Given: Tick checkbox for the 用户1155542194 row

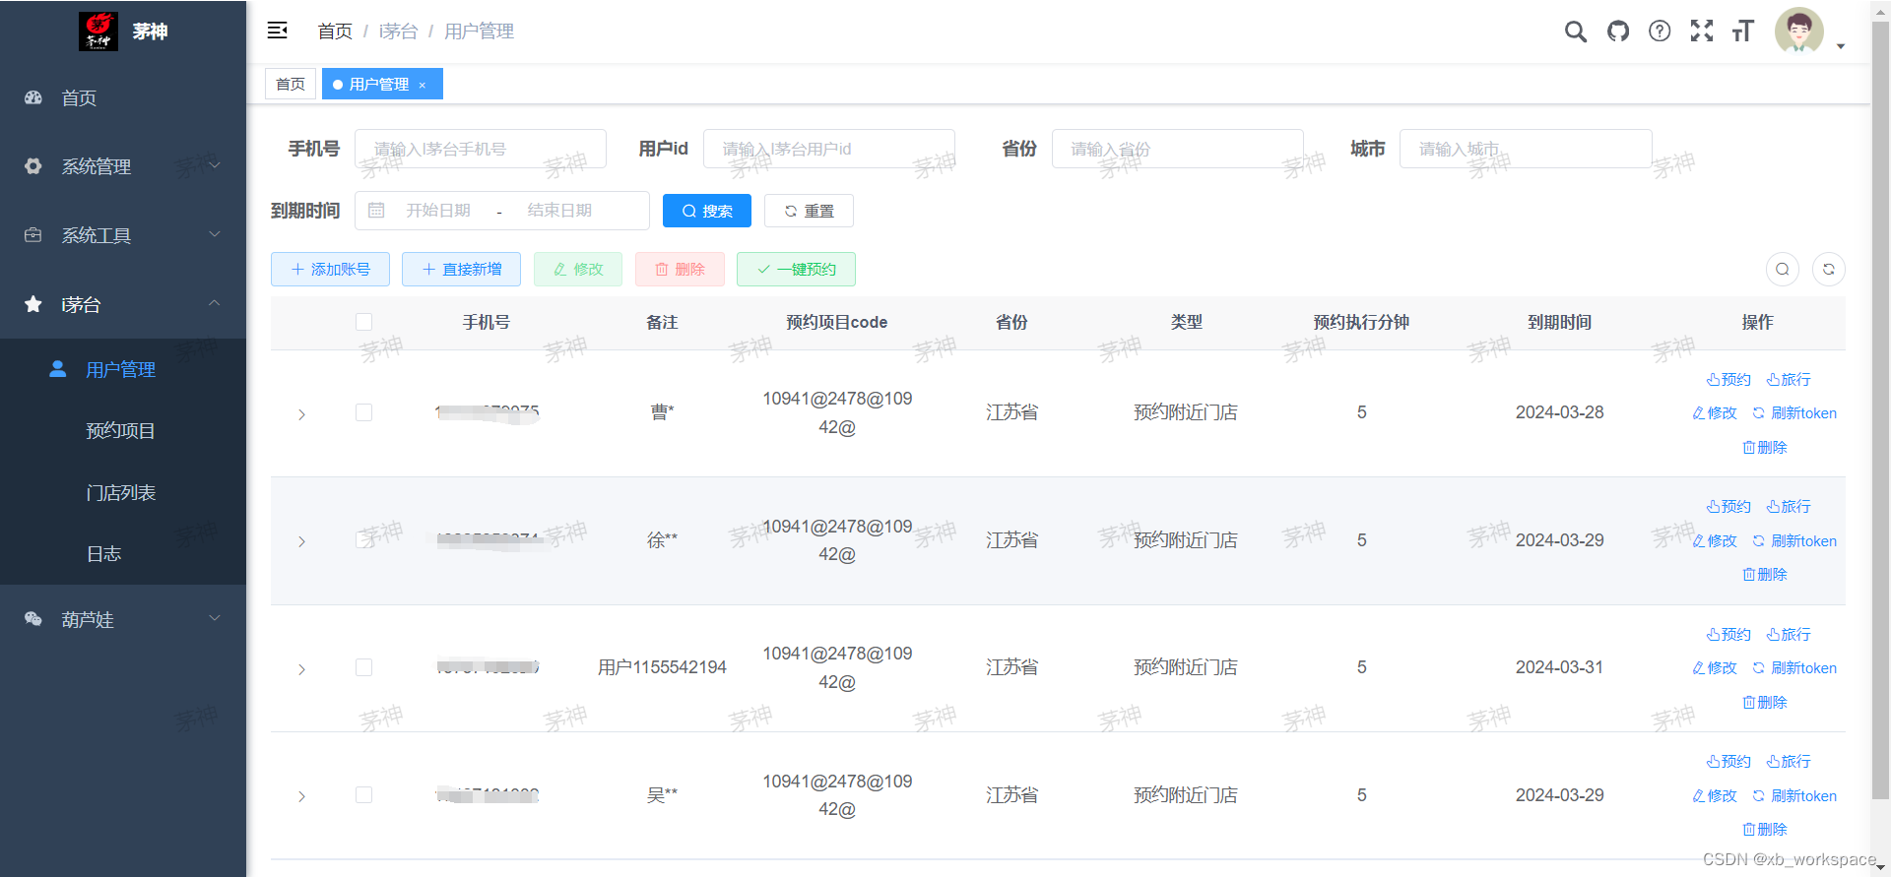Looking at the screenshot, I should click(x=364, y=667).
